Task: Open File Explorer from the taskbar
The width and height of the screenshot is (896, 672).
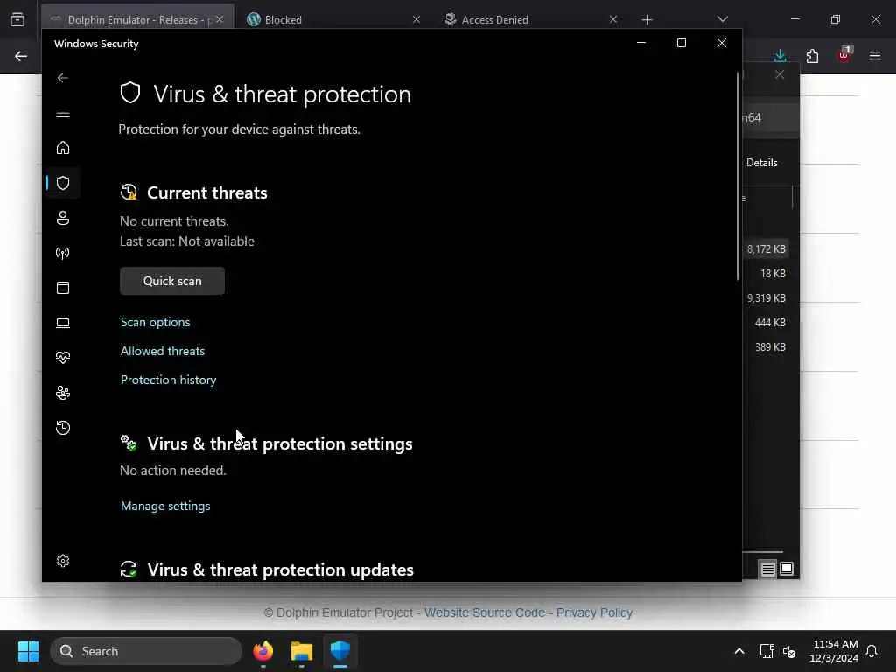Action: click(x=302, y=651)
